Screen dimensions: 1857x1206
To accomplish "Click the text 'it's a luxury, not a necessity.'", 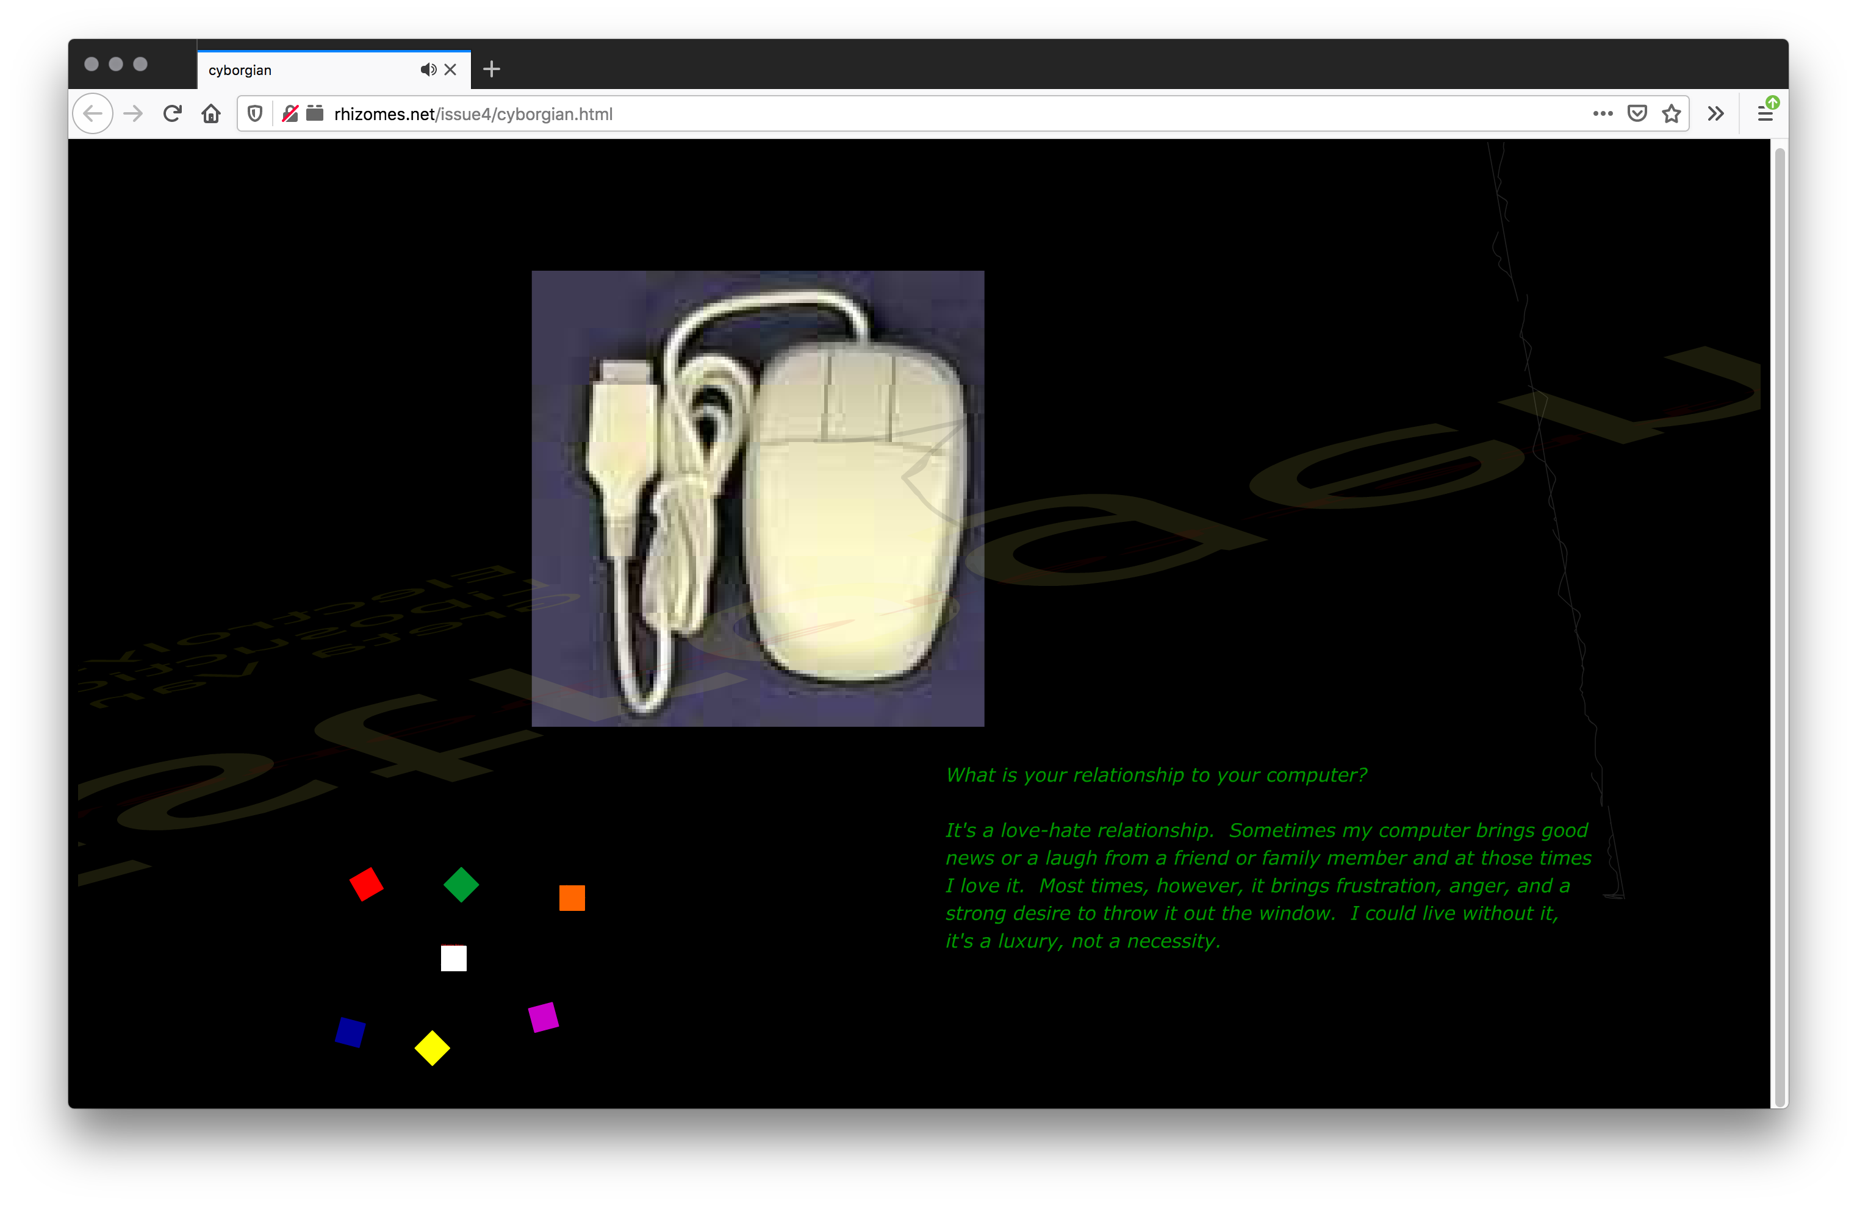I will [1083, 941].
